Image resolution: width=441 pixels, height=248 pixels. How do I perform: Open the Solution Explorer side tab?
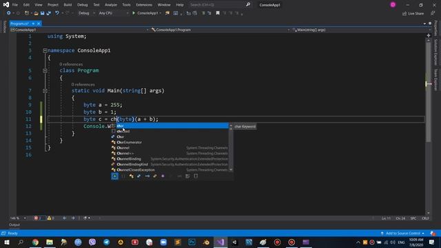click(435, 52)
